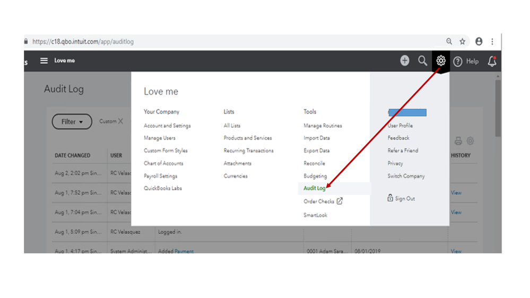530x298 pixels.
Task: Select Import Data
Action: click(x=317, y=138)
